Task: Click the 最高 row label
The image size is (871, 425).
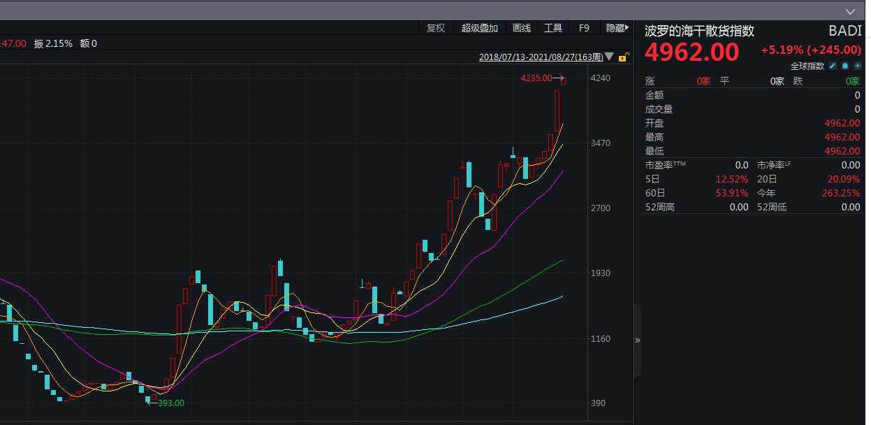Action: (654, 137)
